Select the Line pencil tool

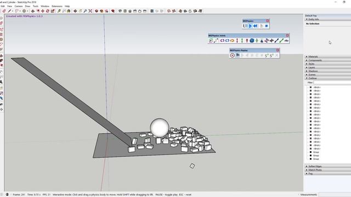(x=9, y=11)
